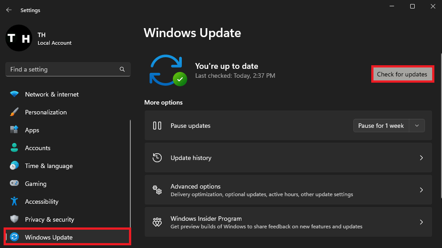Open Advanced options chevron
442x248 pixels.
[x=421, y=190]
